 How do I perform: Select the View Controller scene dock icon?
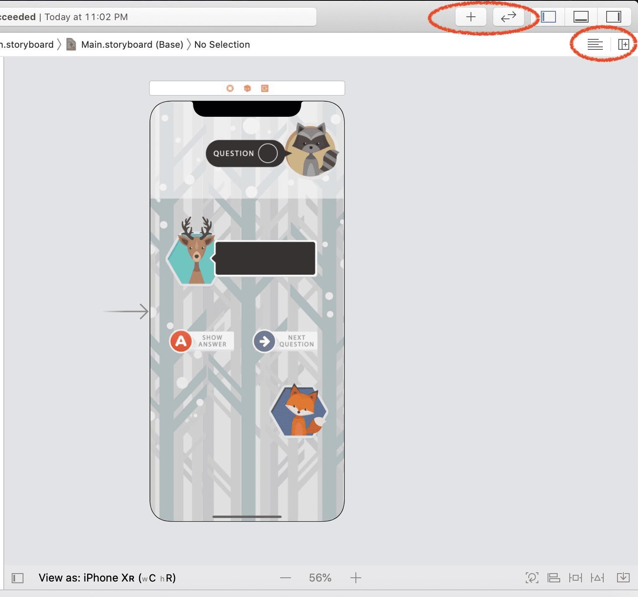pos(230,88)
